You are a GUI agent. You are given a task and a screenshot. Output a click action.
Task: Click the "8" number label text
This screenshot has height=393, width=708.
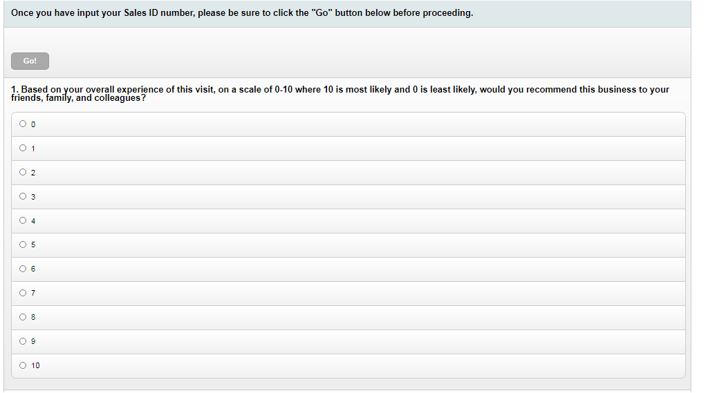pos(33,317)
